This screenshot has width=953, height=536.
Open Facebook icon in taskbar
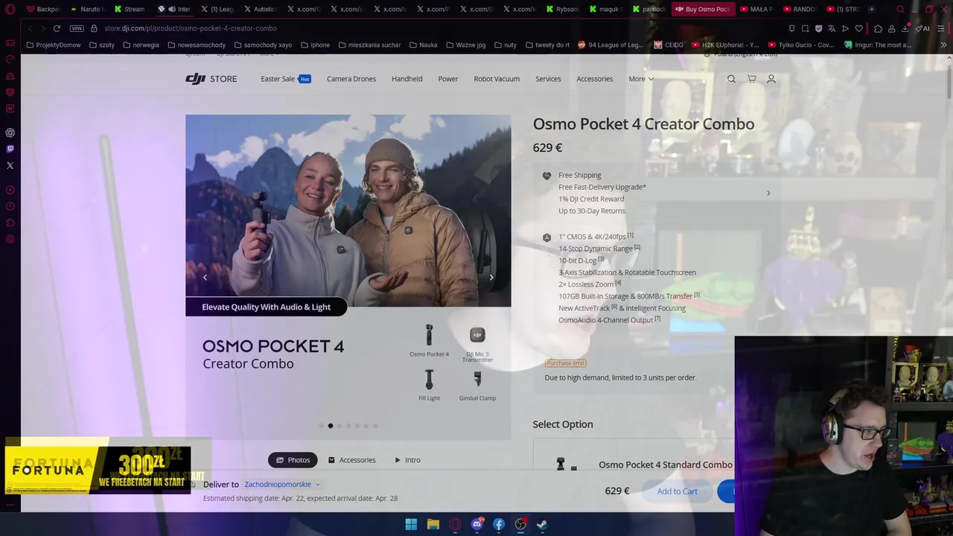(499, 524)
